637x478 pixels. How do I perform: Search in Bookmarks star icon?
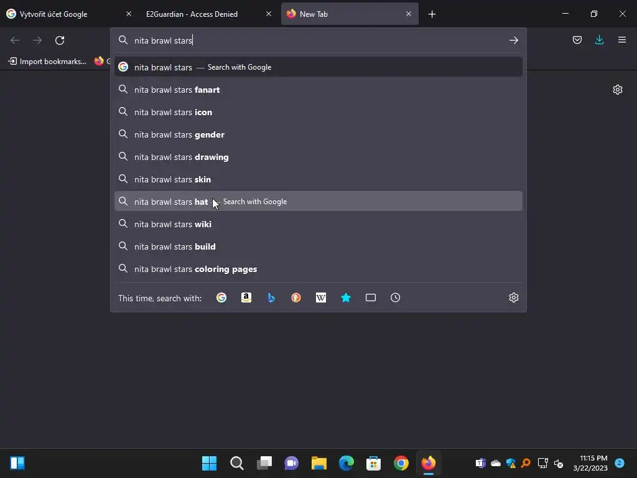point(346,298)
